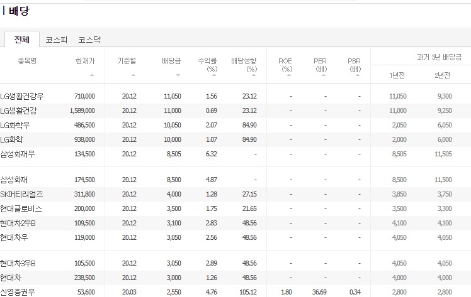Click the 과거 3년 배당금 header

[x=439, y=57]
